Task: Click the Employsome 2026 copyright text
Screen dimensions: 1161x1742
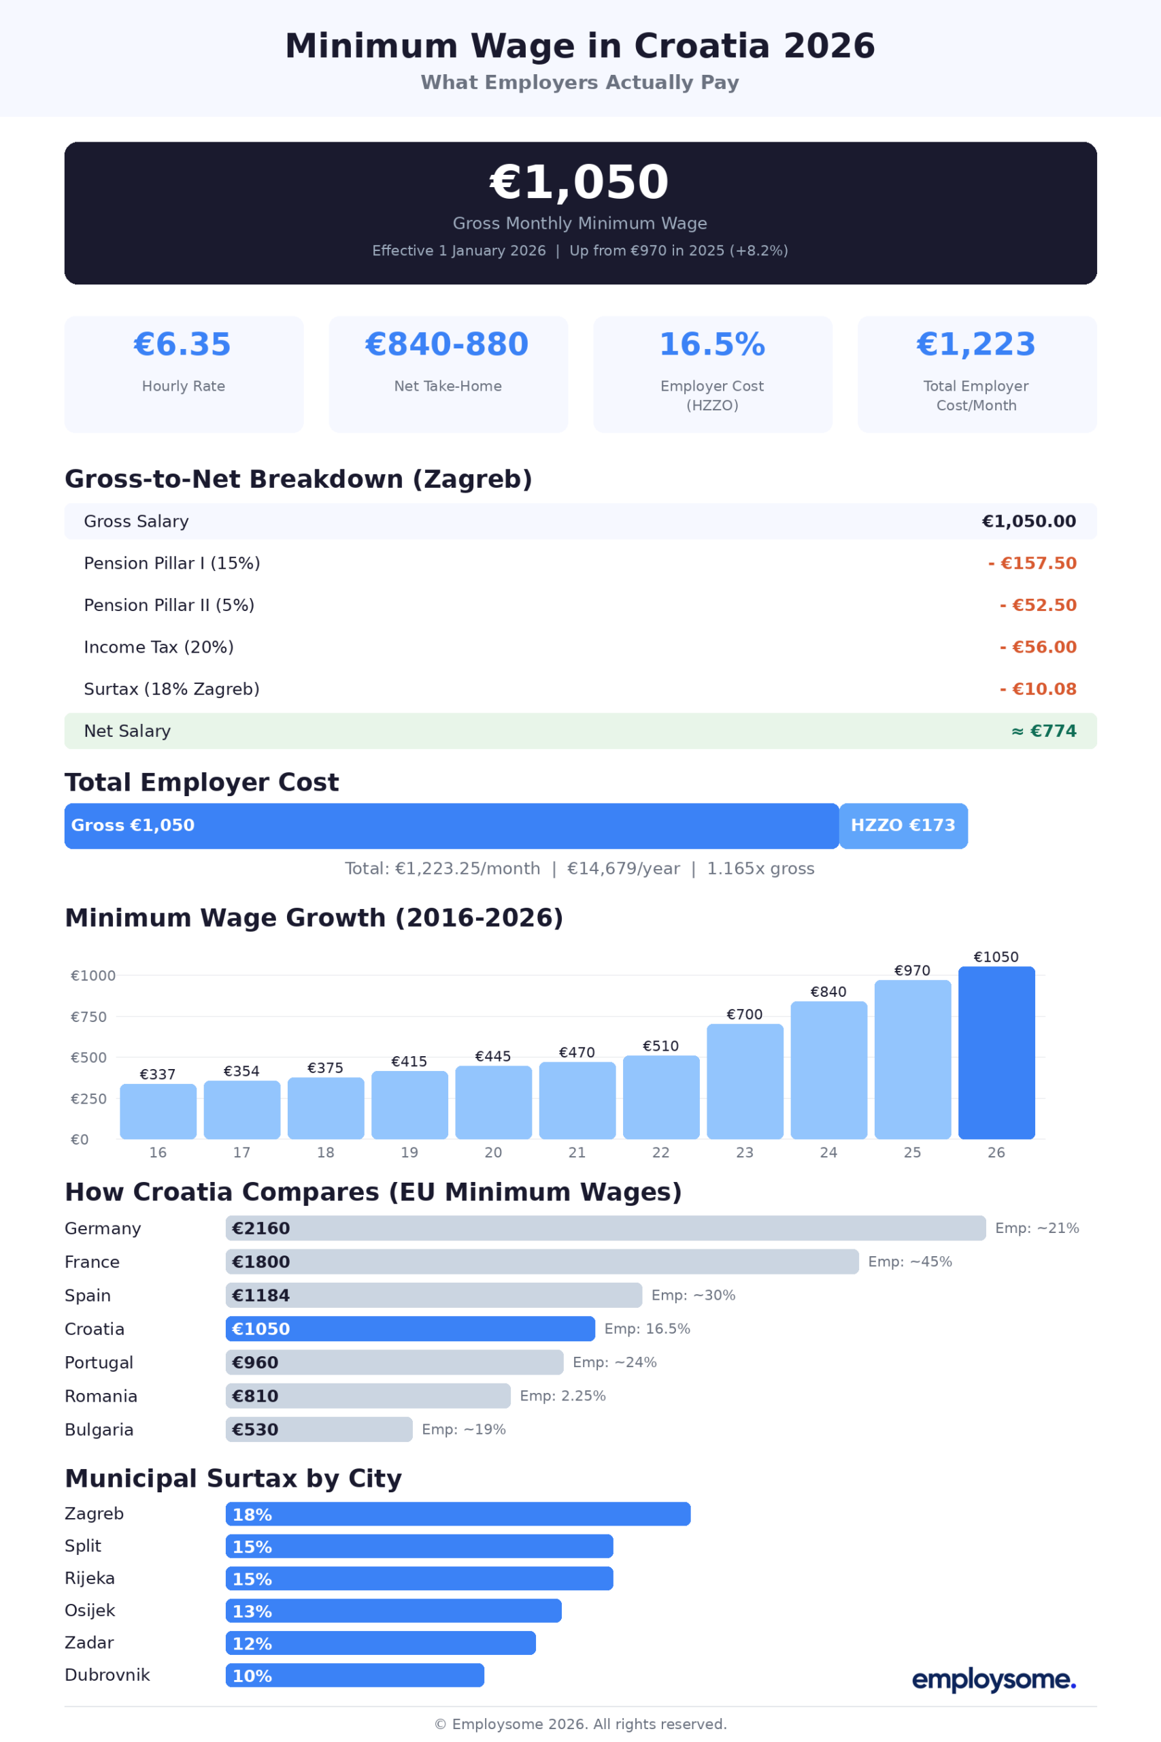Action: coord(579,1724)
